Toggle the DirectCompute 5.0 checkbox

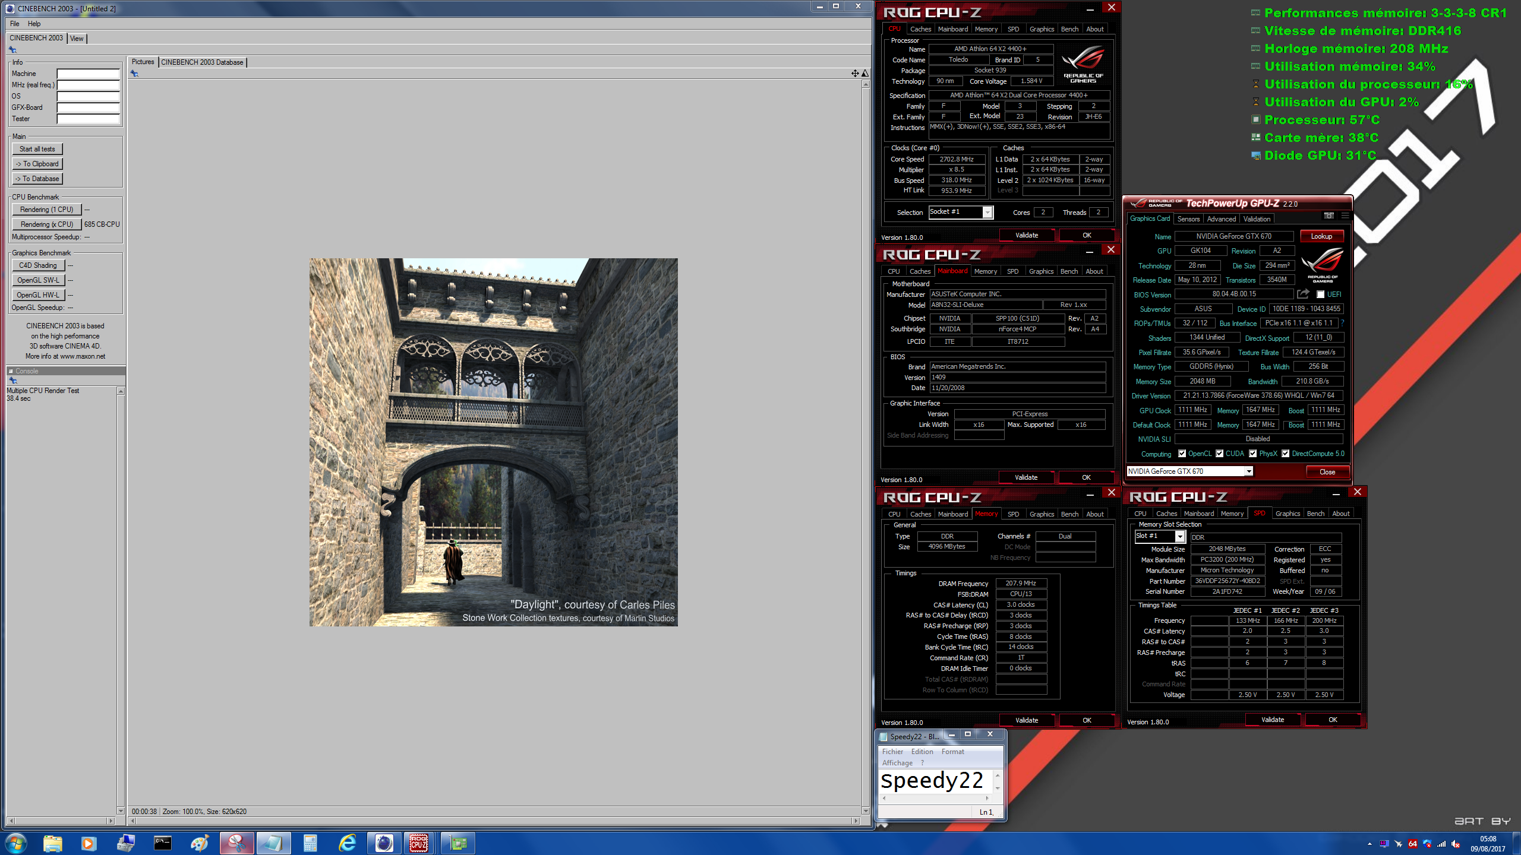click(x=1286, y=454)
